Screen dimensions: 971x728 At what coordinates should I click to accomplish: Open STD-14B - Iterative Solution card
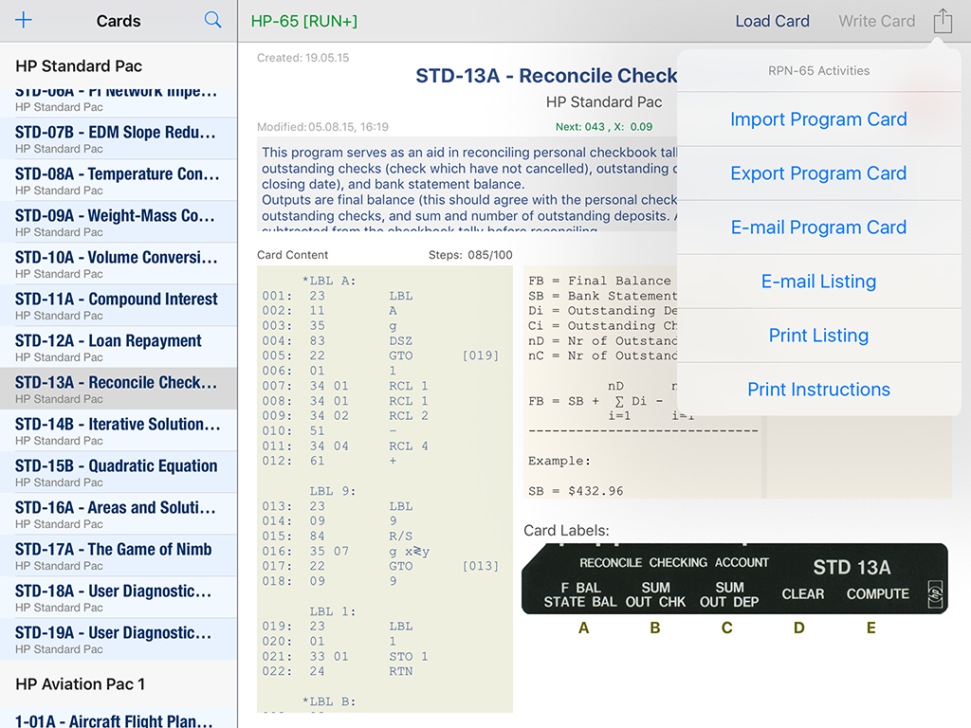(x=119, y=430)
